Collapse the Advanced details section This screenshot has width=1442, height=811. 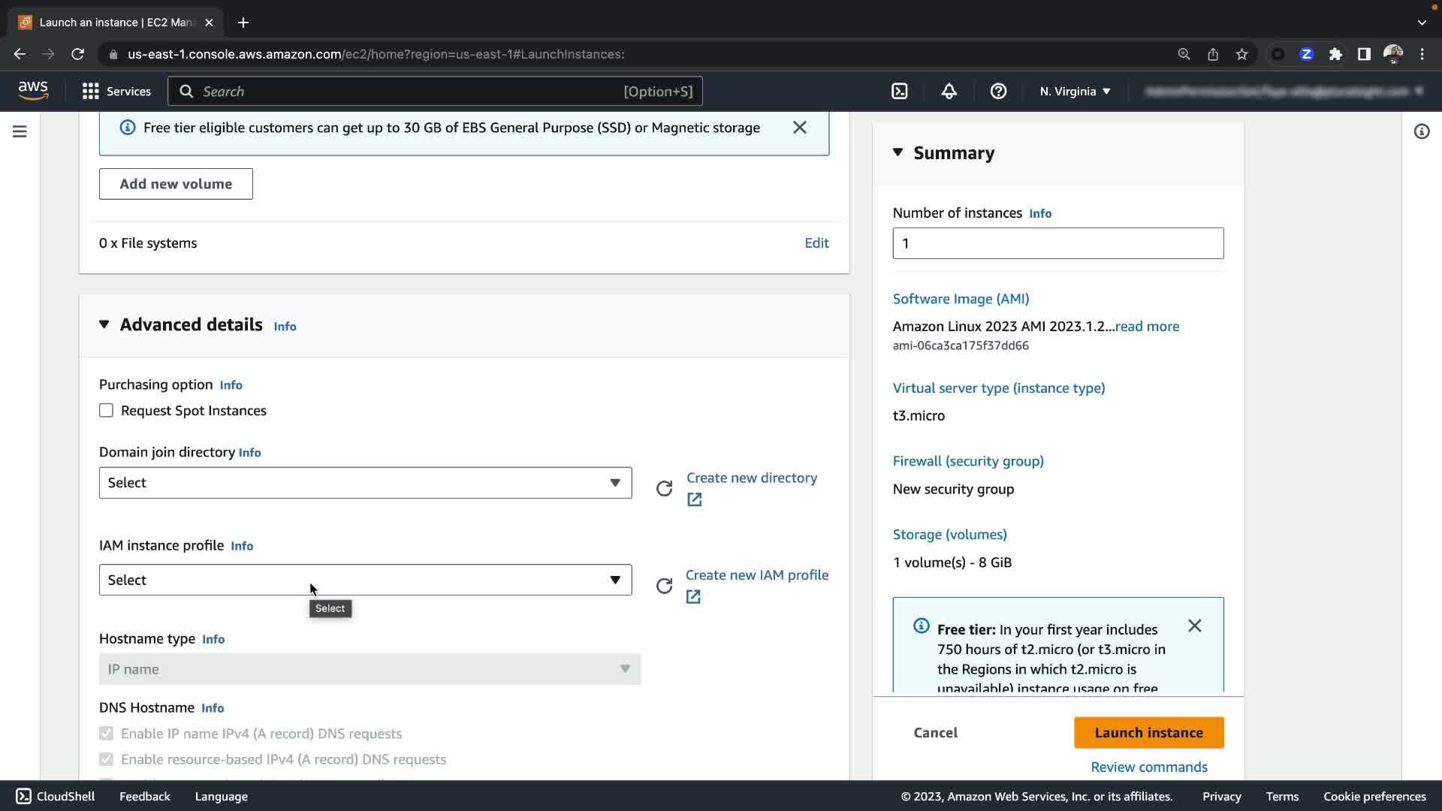pyautogui.click(x=104, y=324)
